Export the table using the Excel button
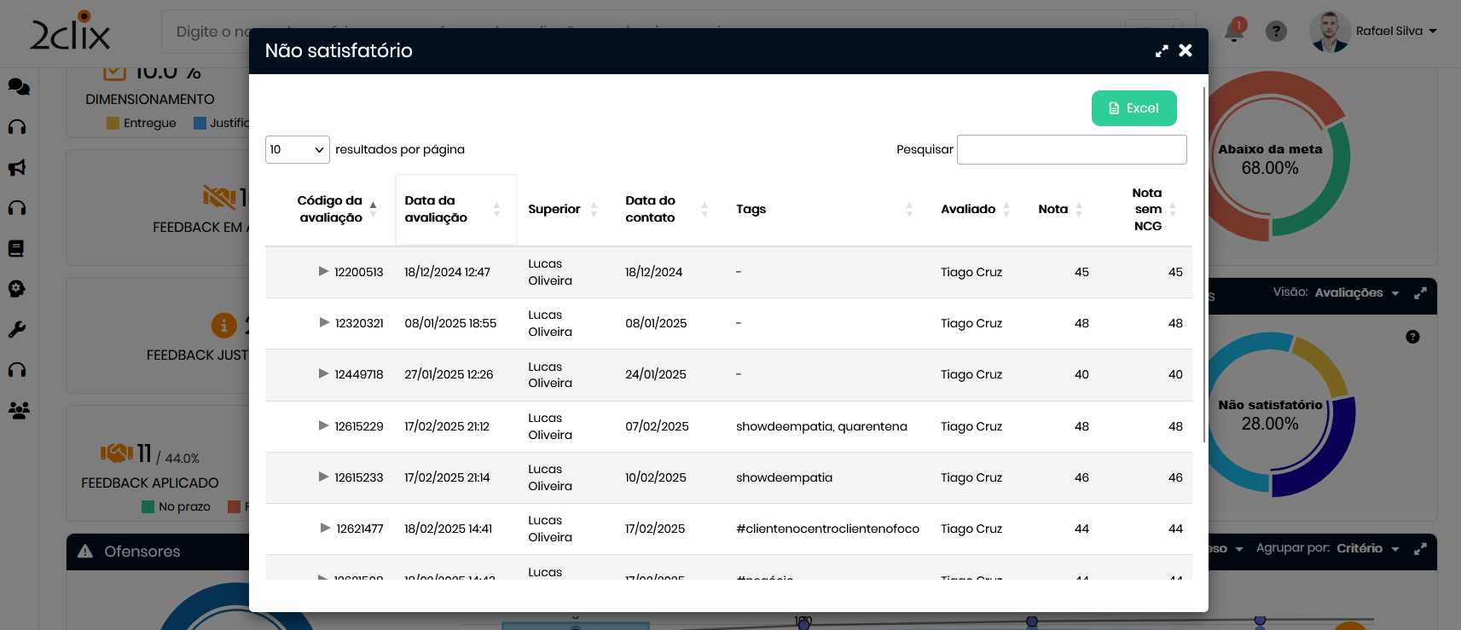The image size is (1461, 630). 1133,108
